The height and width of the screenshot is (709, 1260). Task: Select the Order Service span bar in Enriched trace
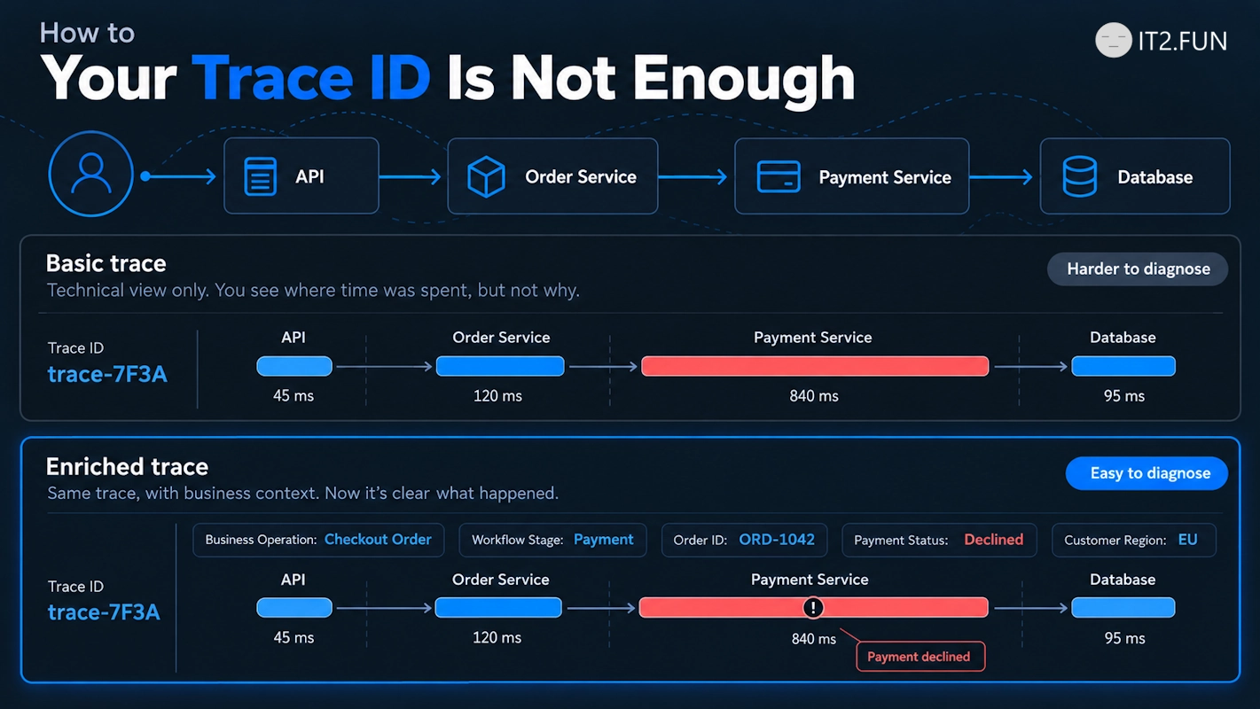click(x=498, y=607)
